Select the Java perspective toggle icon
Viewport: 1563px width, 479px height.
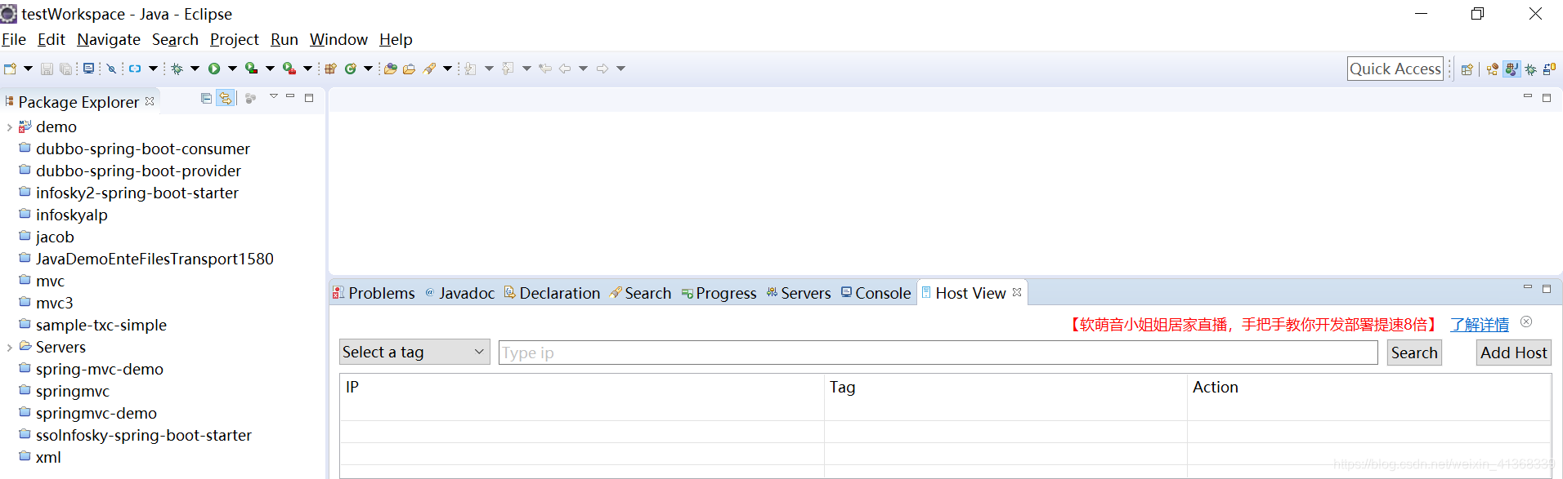click(x=1511, y=69)
